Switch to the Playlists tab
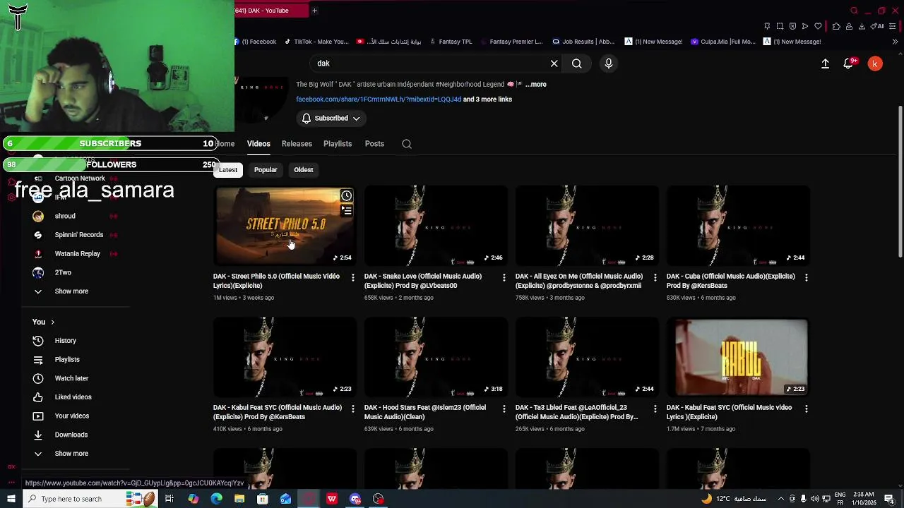The width and height of the screenshot is (904, 508). pos(338,144)
